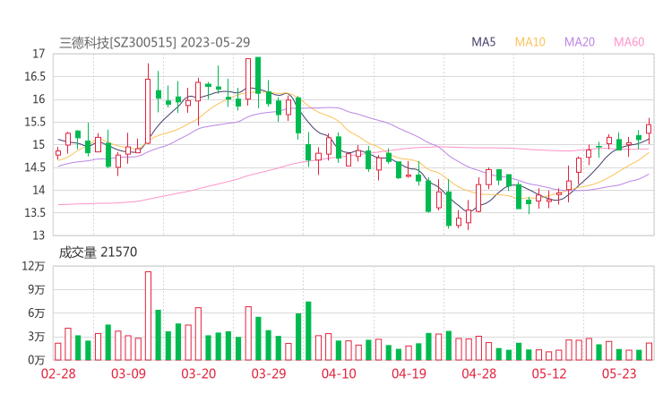Click the MA20 legend label
Screen dimensions: 663x394
click(580, 42)
